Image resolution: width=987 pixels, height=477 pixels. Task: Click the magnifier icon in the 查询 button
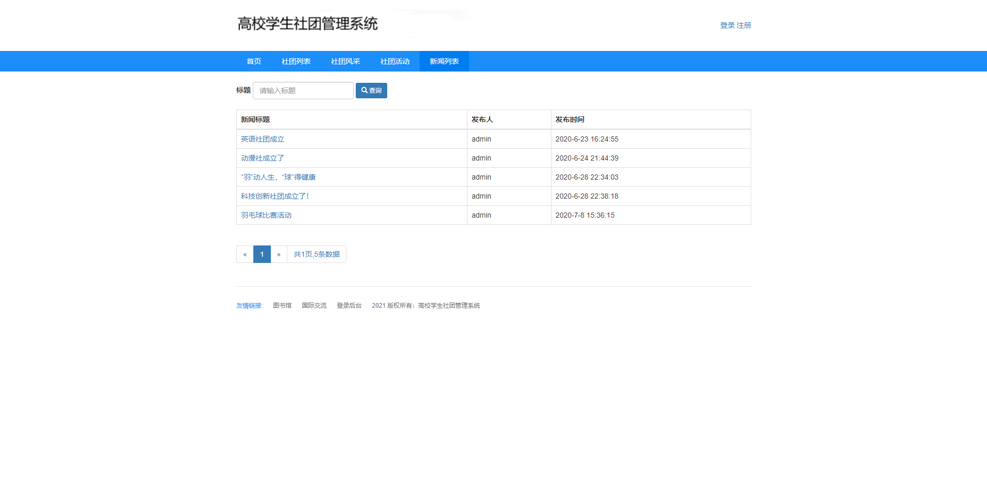tap(365, 90)
